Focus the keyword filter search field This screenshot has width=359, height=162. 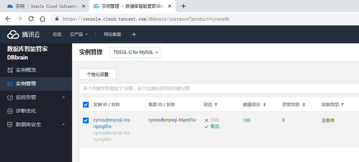click(x=219, y=89)
